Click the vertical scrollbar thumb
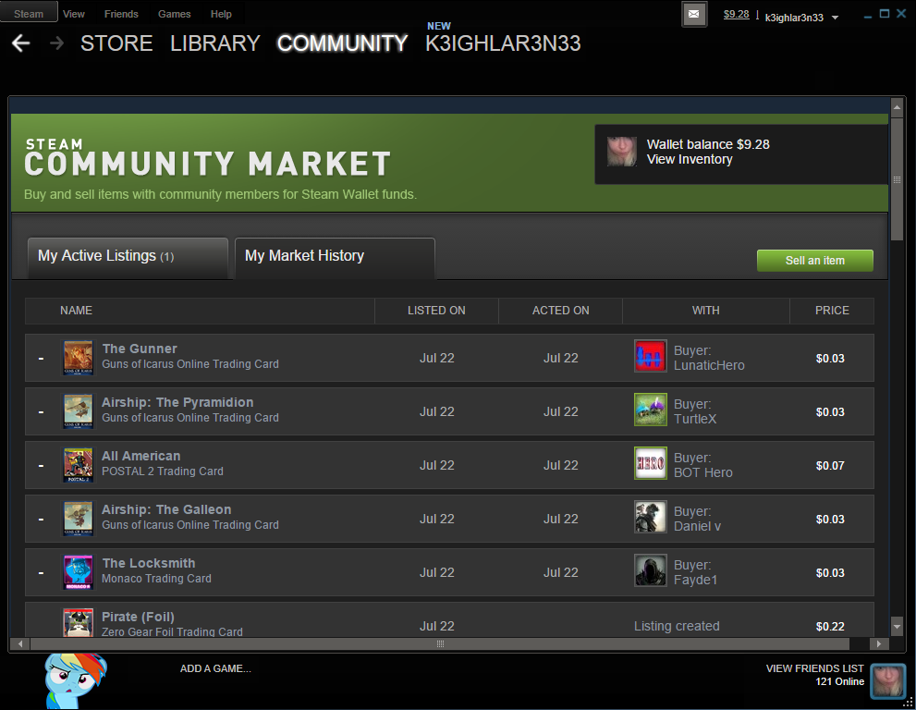This screenshot has width=916, height=710. [897, 177]
